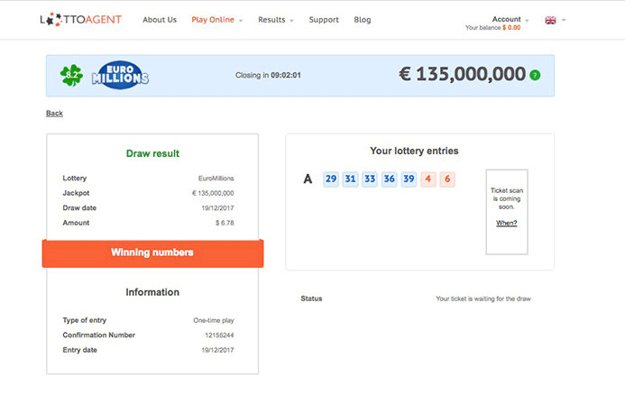The width and height of the screenshot is (625, 395).
Task: Click the green clover lottery icon
Action: coord(71,76)
